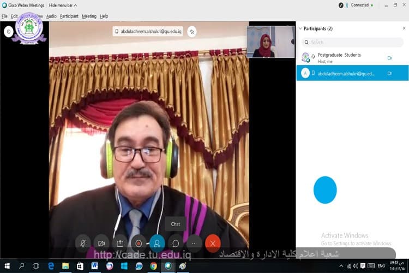This screenshot has height=273, width=409.
Task: Collapse the Hide menu bar arrow
Action: (x=75, y=5)
